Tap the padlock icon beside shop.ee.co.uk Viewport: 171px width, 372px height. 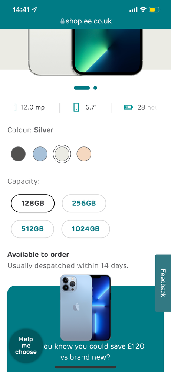(x=62, y=21)
